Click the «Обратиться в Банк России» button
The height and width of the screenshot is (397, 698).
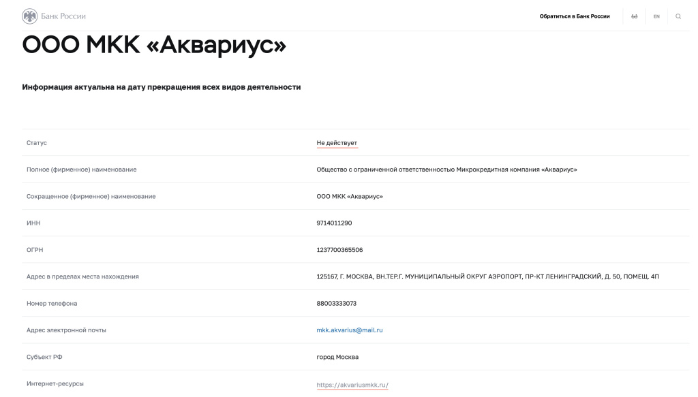tap(575, 16)
